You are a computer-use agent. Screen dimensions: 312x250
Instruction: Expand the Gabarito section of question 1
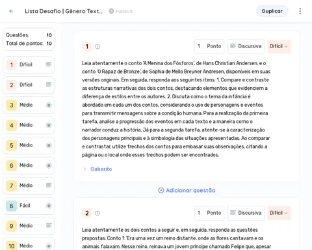(97, 169)
